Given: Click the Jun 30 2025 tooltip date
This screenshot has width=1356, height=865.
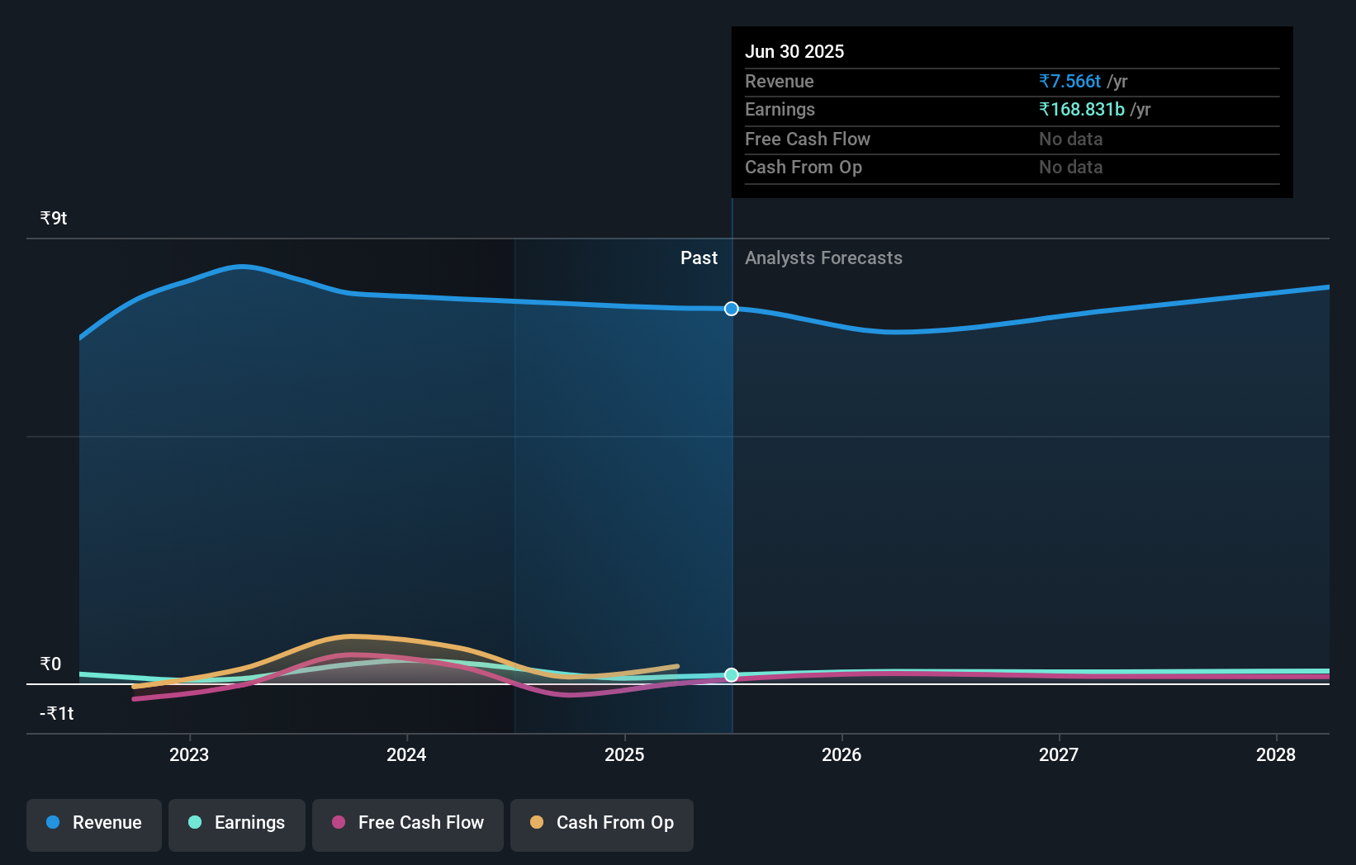Looking at the screenshot, I should 794,51.
